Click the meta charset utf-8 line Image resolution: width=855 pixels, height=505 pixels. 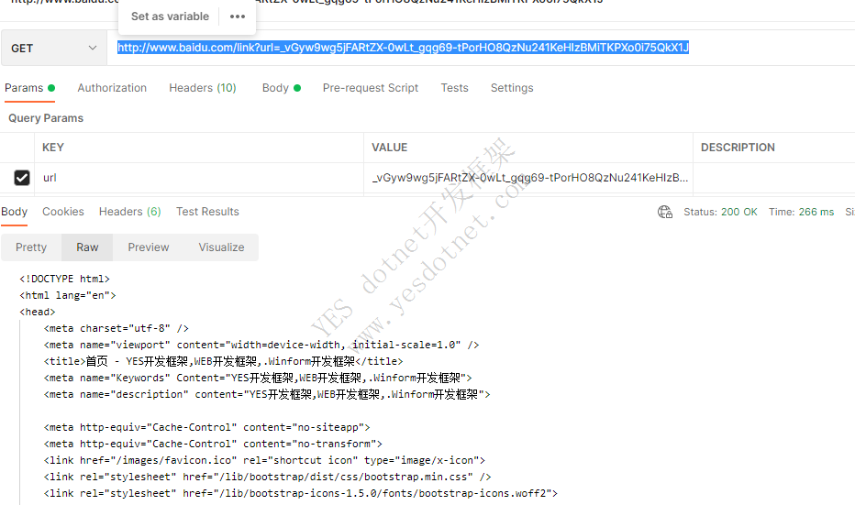[x=117, y=328]
